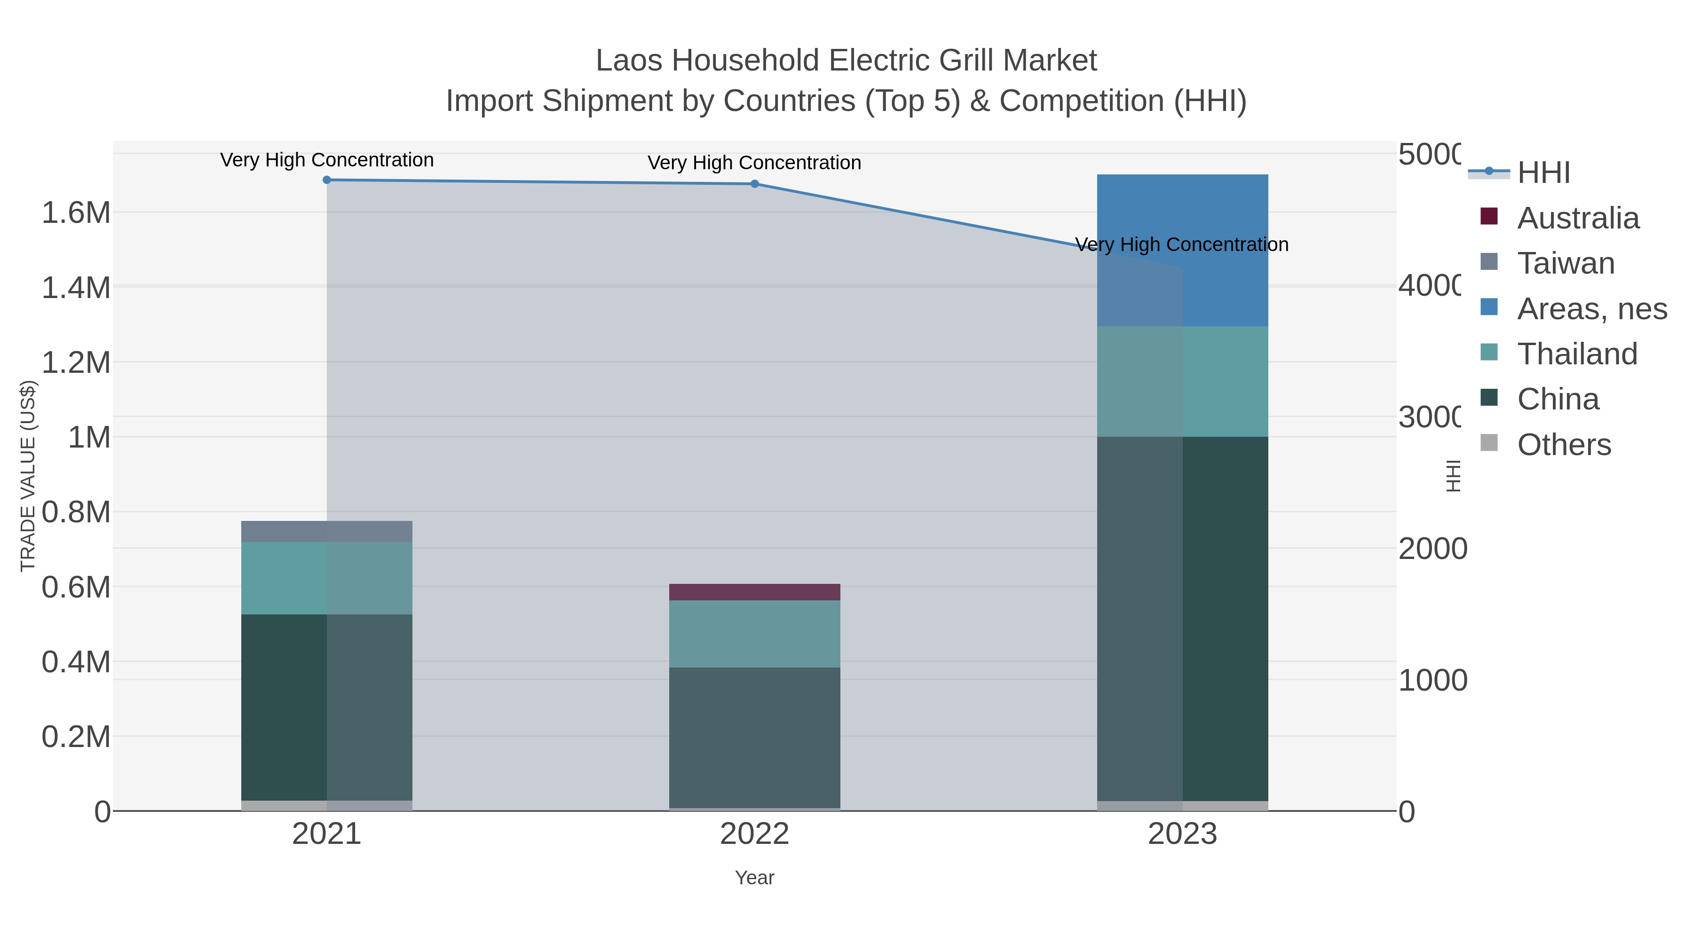Screen dimensions: 1693x952
Task: Click the HHI data point for 2021
Action: tap(327, 180)
